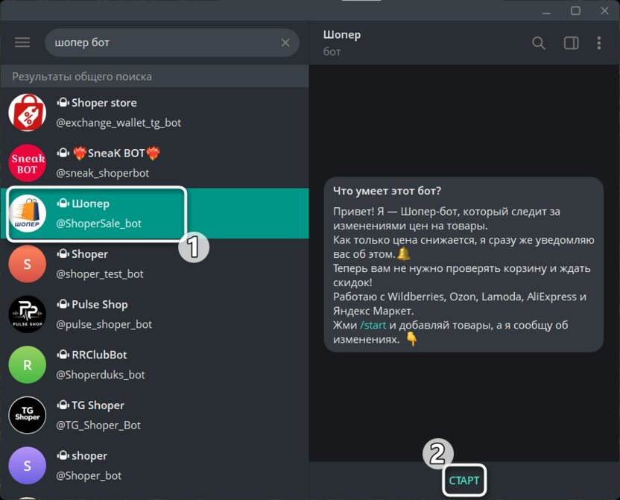Open the Shoper result with @shoper_test_bot
620x500 pixels.
[x=154, y=264]
